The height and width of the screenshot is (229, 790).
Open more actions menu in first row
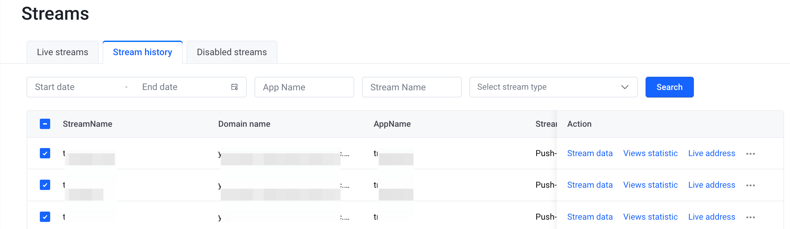750,154
